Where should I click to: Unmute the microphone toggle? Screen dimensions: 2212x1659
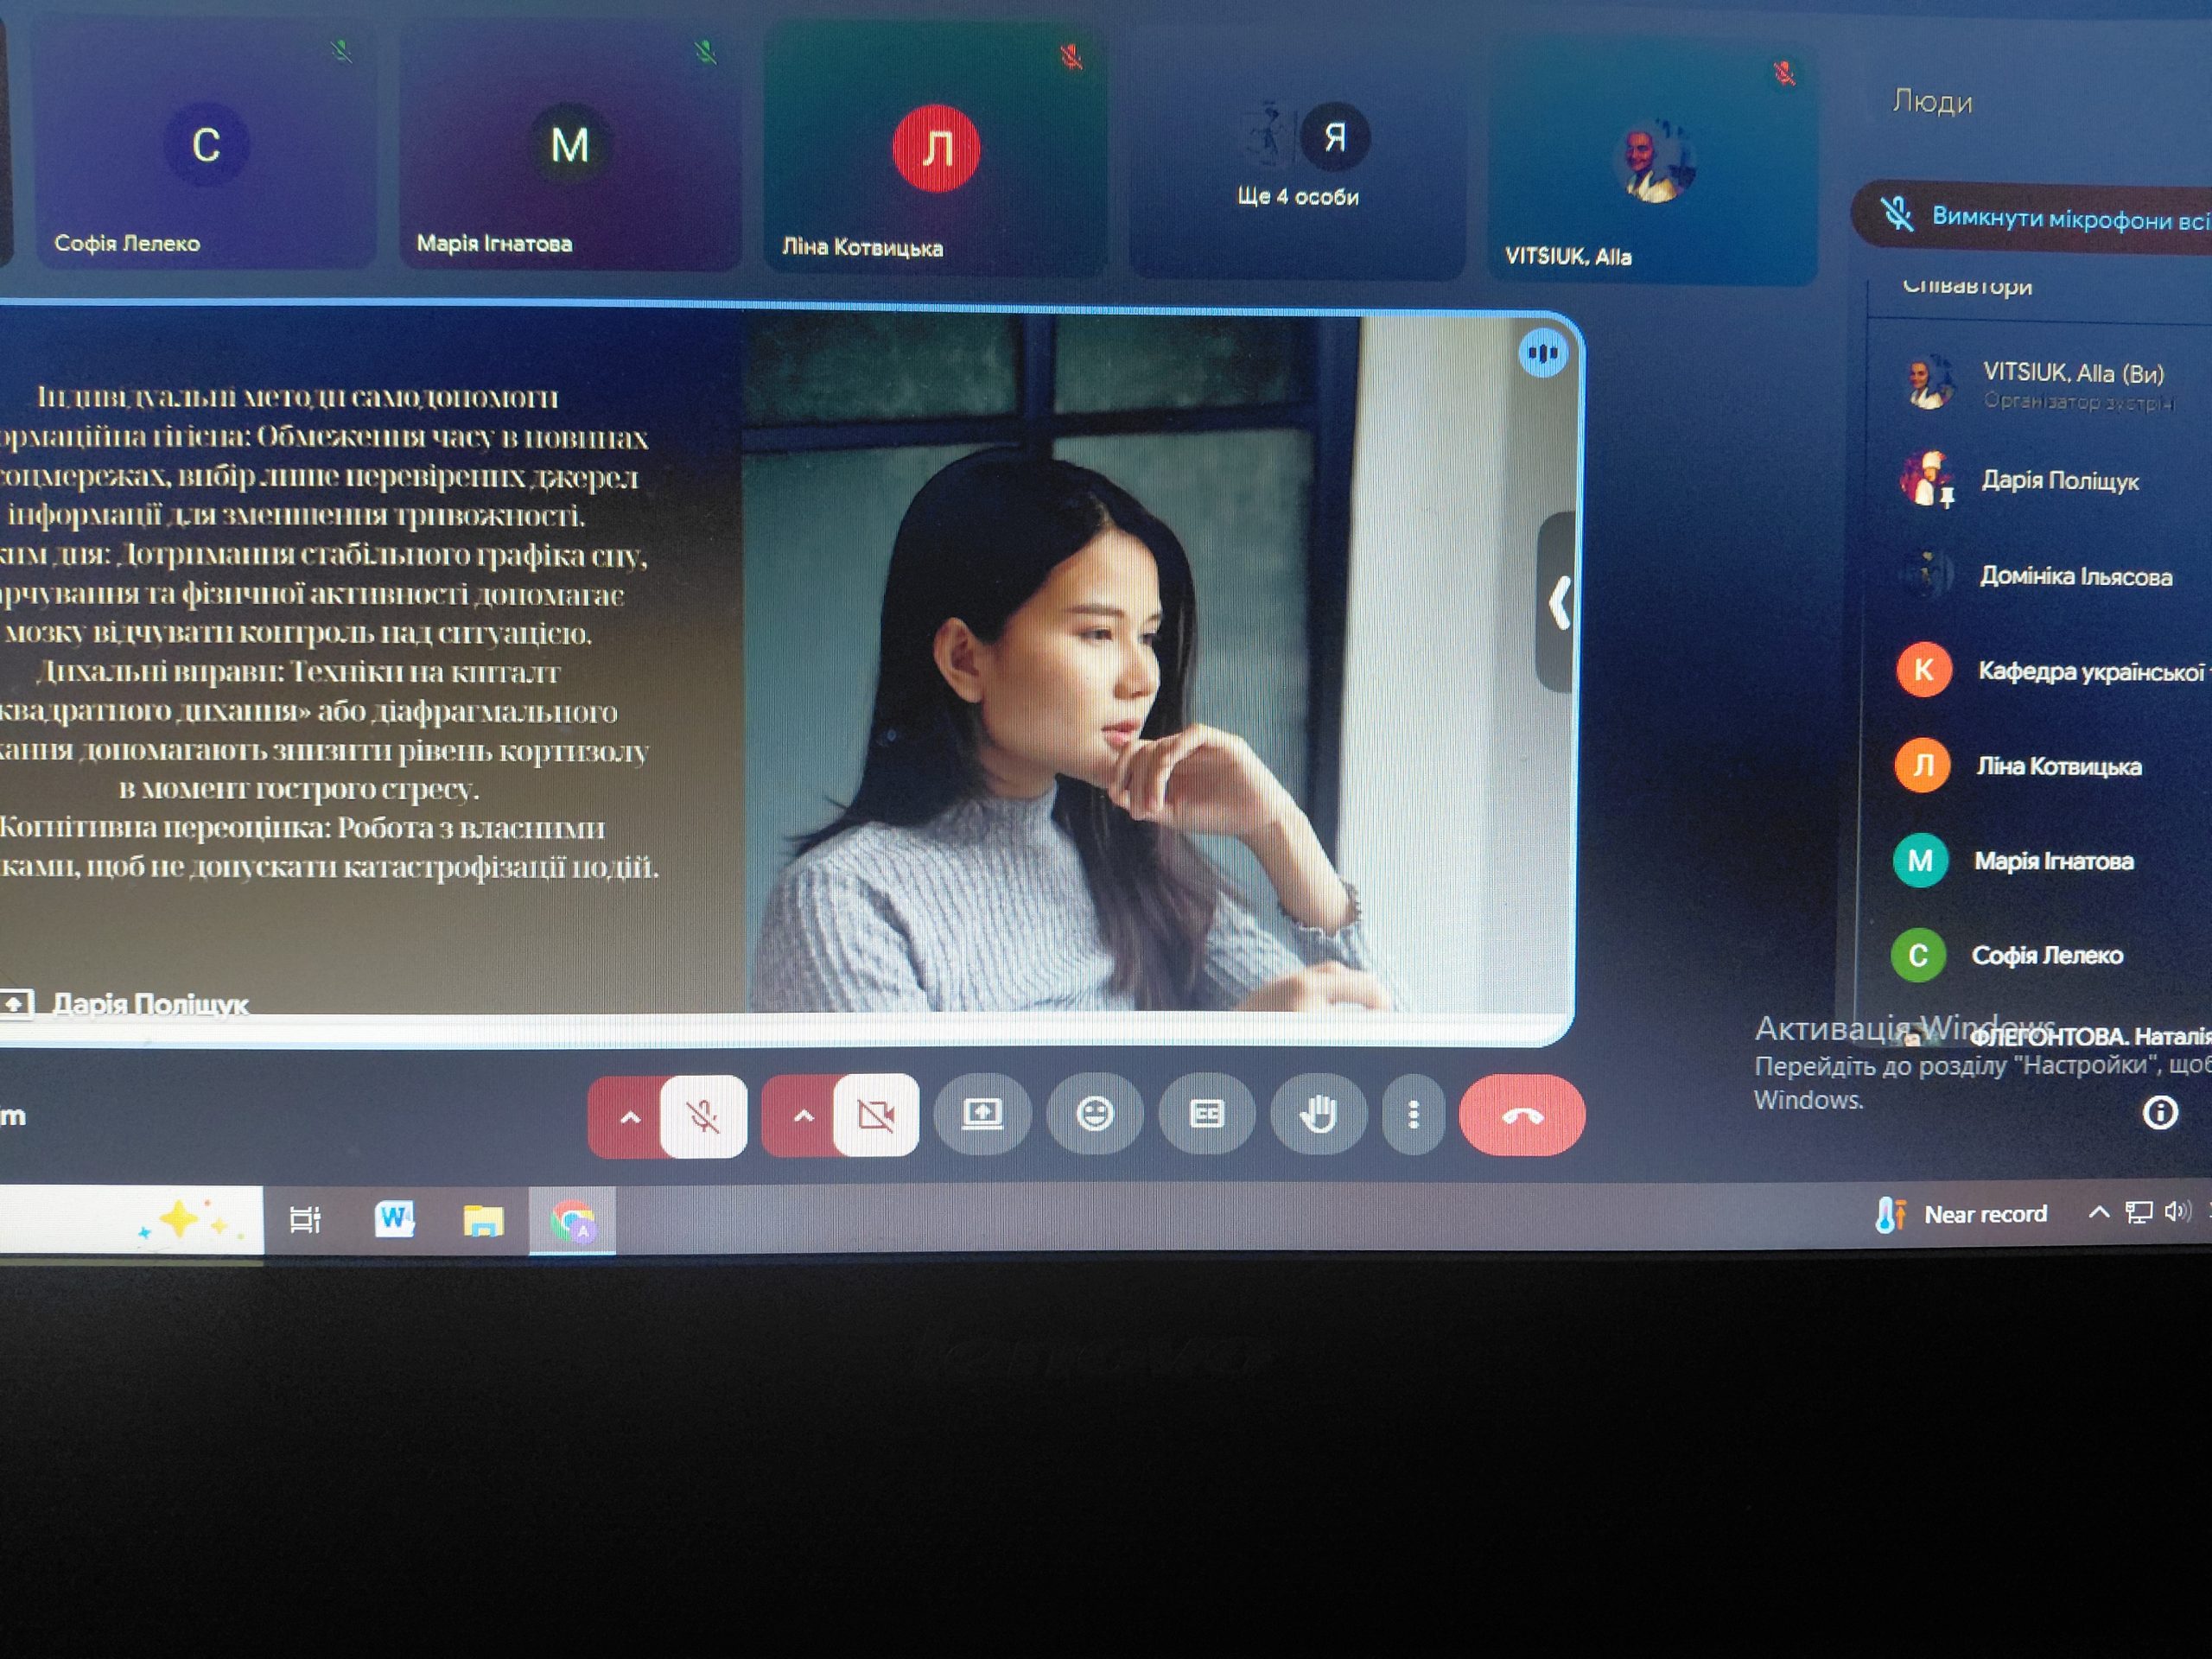[703, 1116]
